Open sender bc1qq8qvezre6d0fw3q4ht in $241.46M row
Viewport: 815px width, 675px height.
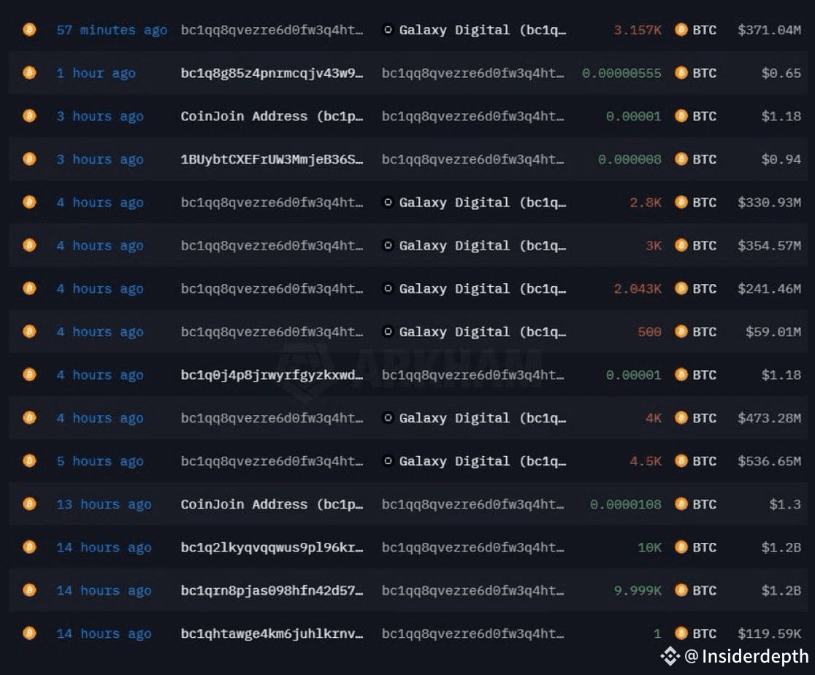pos(272,289)
